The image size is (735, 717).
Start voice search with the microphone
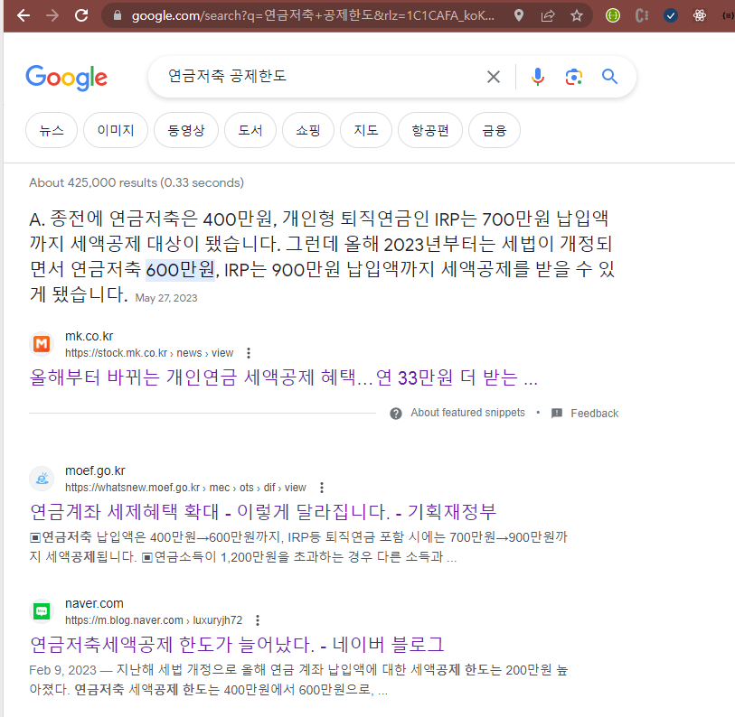(x=538, y=77)
